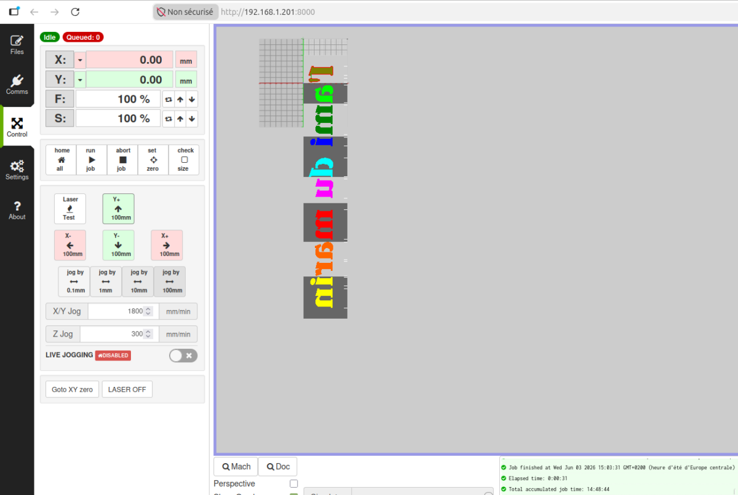
Task: Open the Files panel
Action: coord(17,45)
